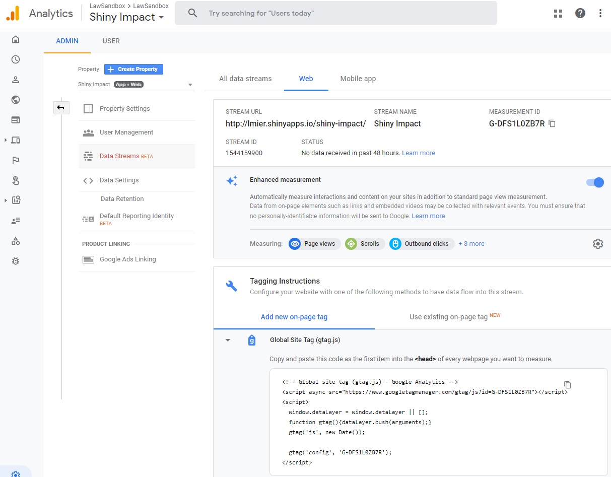Click the stream URL text
611x477 pixels.
(296, 124)
